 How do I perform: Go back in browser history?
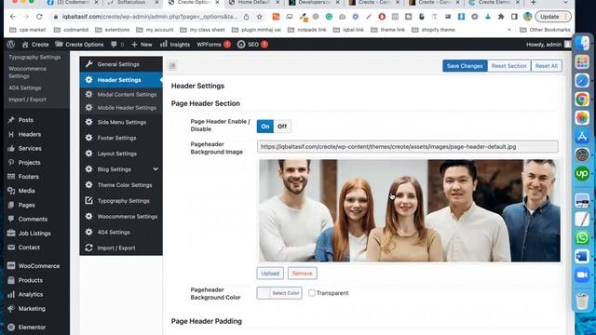tap(12, 17)
